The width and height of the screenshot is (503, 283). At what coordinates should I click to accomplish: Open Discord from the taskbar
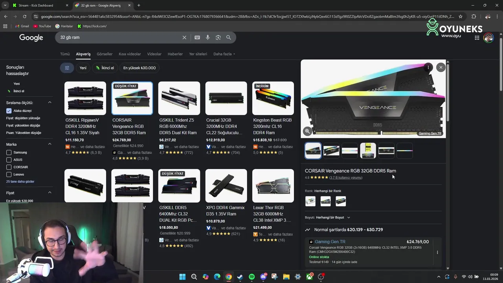(263, 277)
